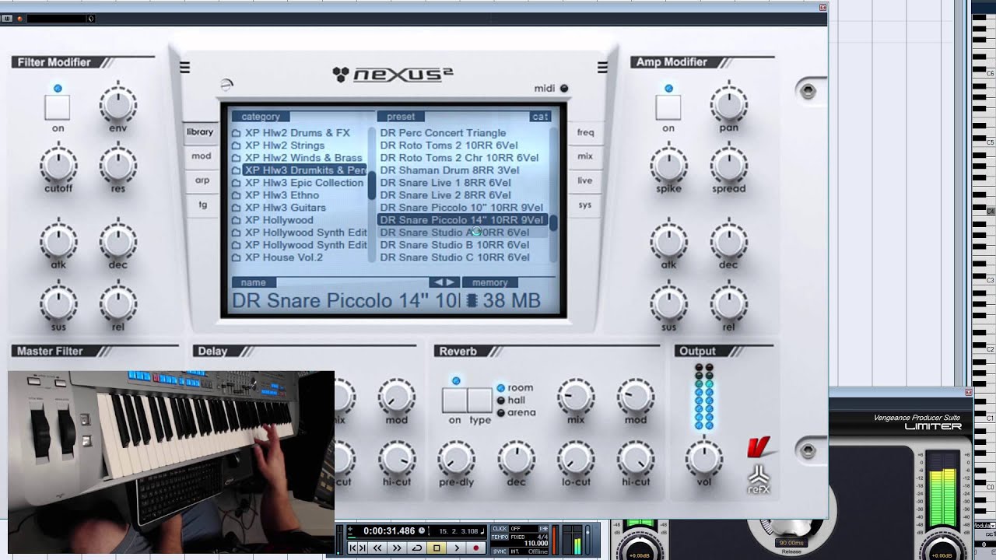The image size is (996, 560).
Task: Switch to the live tab
Action: coord(585,180)
